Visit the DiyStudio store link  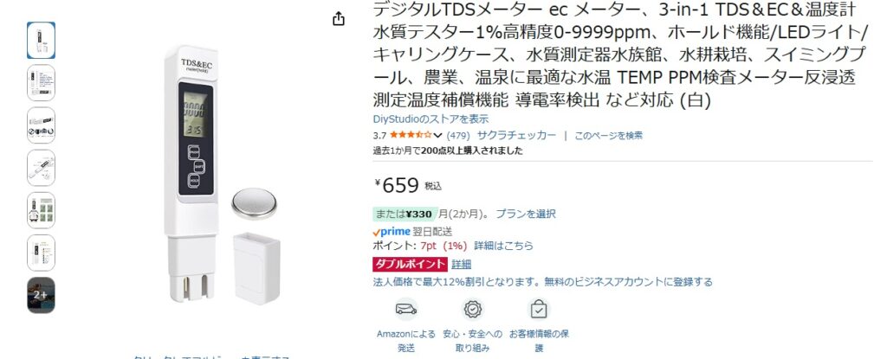(x=431, y=119)
